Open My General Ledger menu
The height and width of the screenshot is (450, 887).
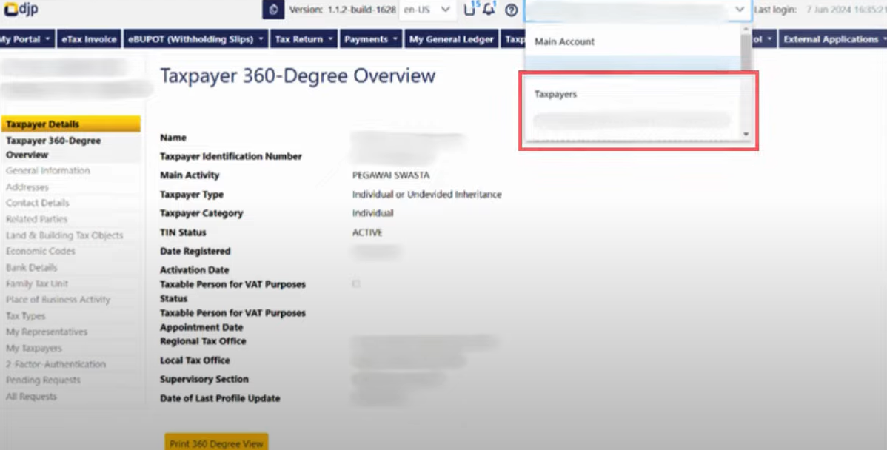coord(452,39)
